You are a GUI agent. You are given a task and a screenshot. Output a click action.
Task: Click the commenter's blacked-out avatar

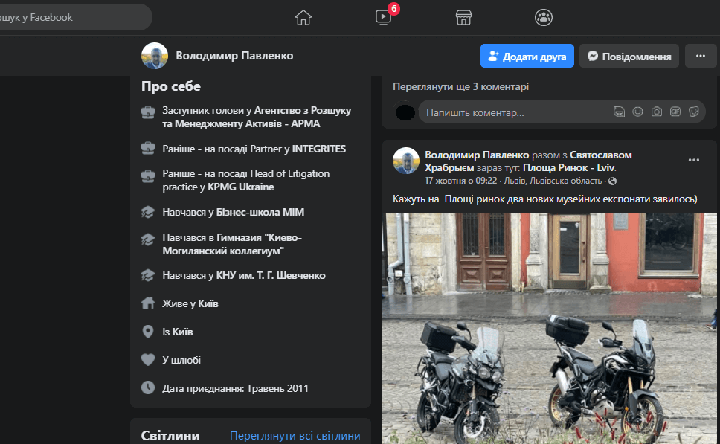[405, 112]
